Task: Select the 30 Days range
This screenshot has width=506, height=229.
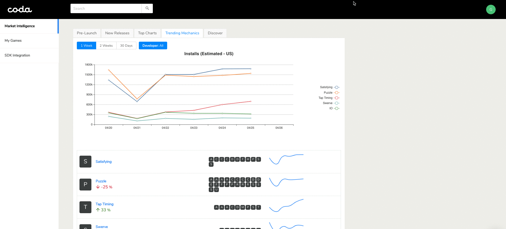Action: point(126,46)
